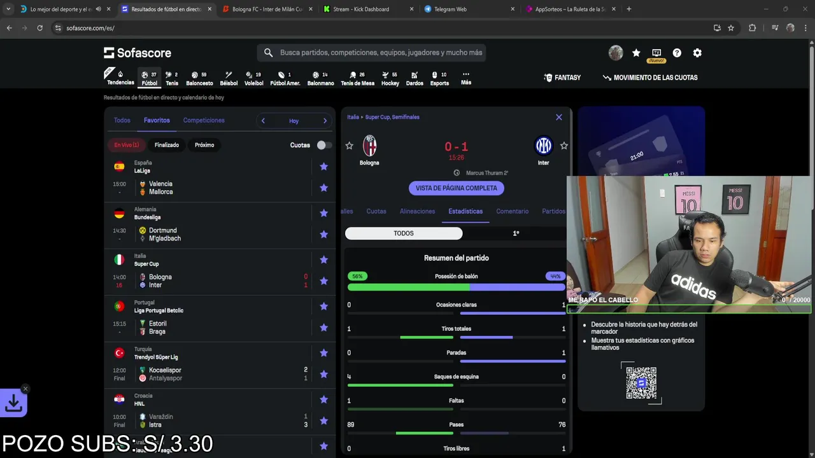Open the user profile avatar
The height and width of the screenshot is (458, 815).
coord(616,53)
